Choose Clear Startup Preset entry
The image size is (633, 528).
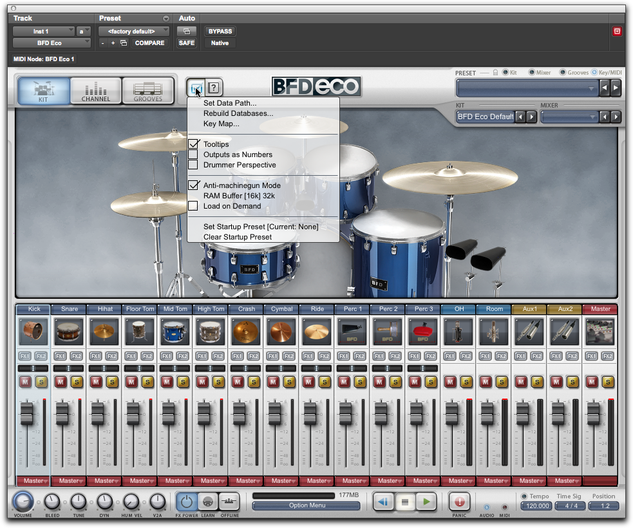238,237
